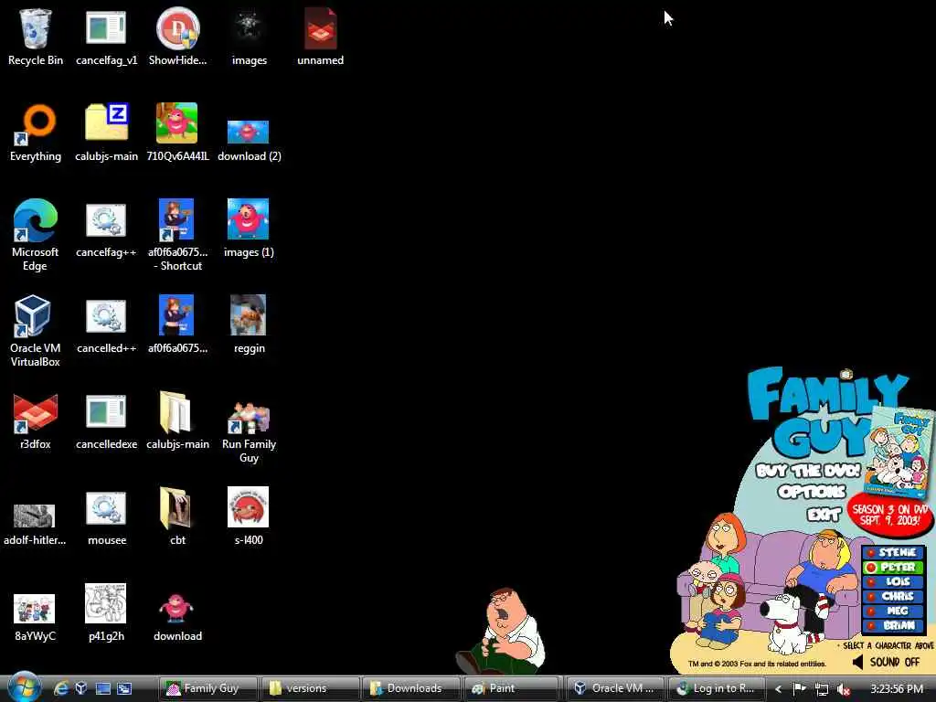
Task: Click the flag tray icon
Action: 799,689
